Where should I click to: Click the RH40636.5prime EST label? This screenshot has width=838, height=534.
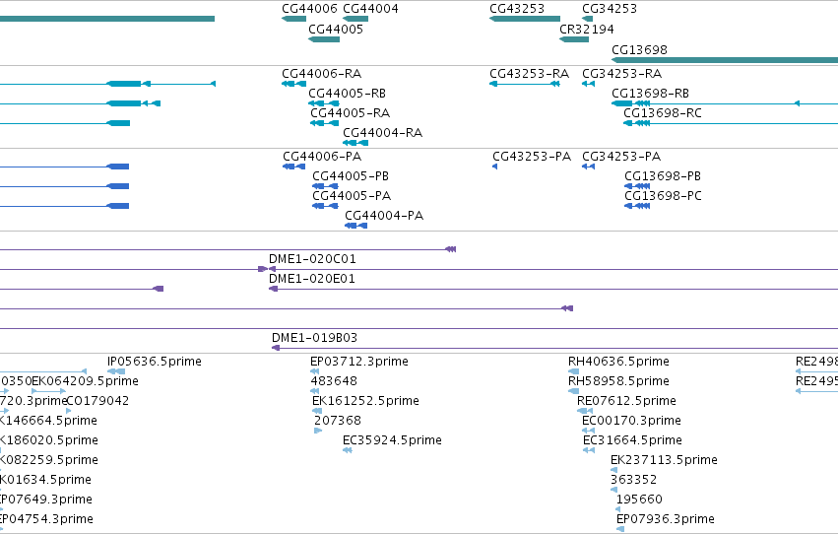(618, 362)
